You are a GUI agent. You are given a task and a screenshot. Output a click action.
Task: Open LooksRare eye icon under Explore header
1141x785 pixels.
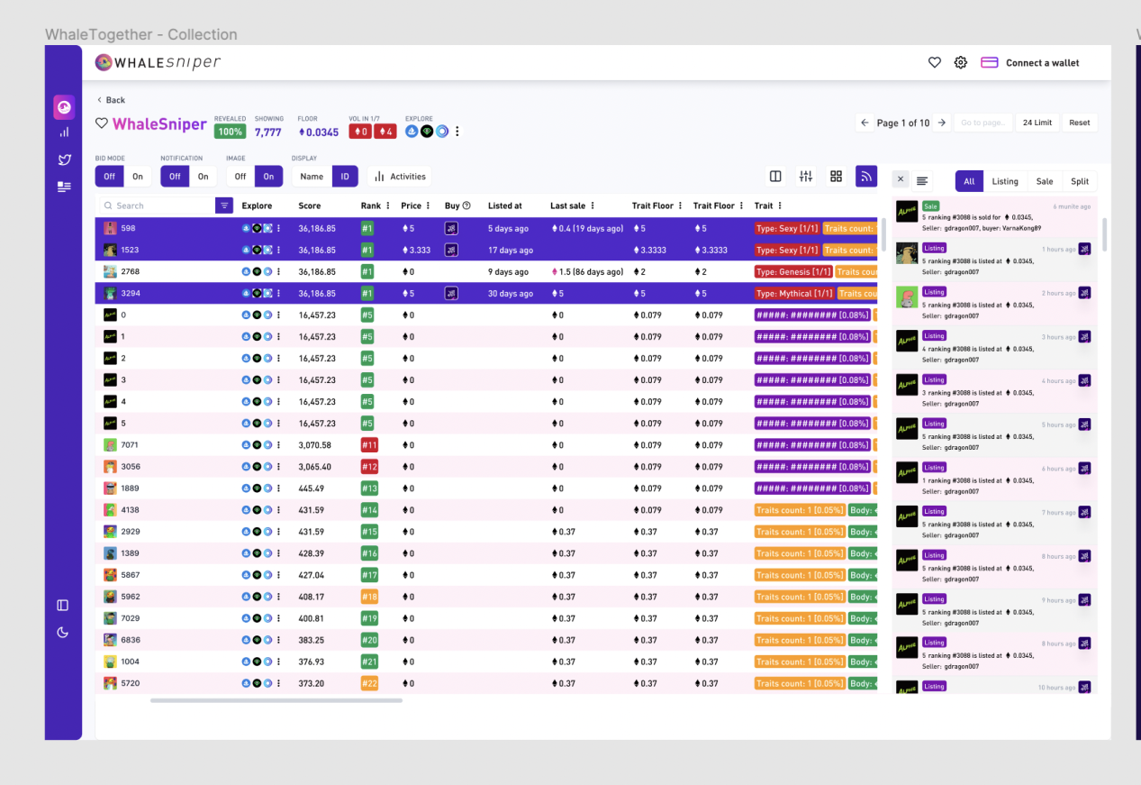[x=427, y=132]
